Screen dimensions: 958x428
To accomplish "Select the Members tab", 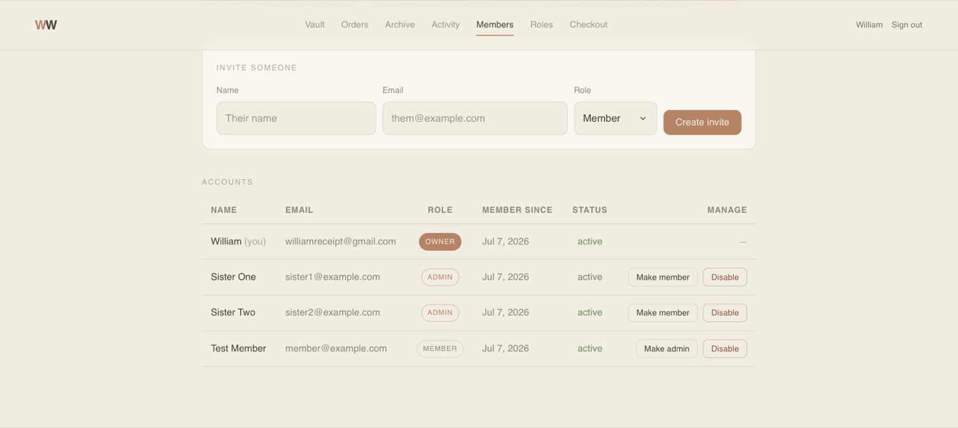I will click(x=495, y=25).
